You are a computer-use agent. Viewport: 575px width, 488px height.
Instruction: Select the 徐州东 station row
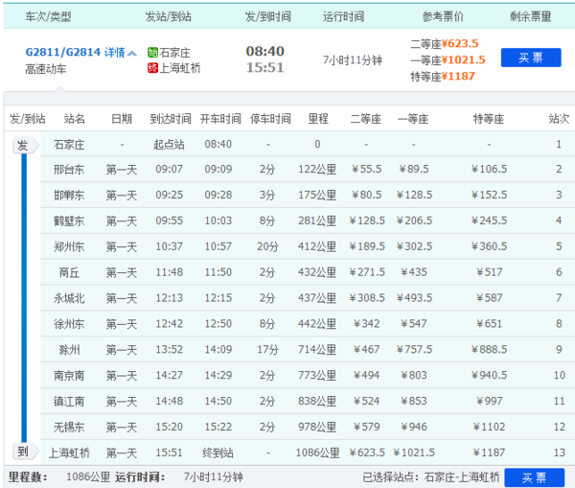[x=308, y=324]
